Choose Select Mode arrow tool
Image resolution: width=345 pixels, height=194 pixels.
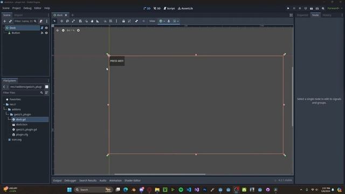point(54,21)
